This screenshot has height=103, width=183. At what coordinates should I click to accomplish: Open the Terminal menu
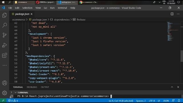[x=62, y=8]
